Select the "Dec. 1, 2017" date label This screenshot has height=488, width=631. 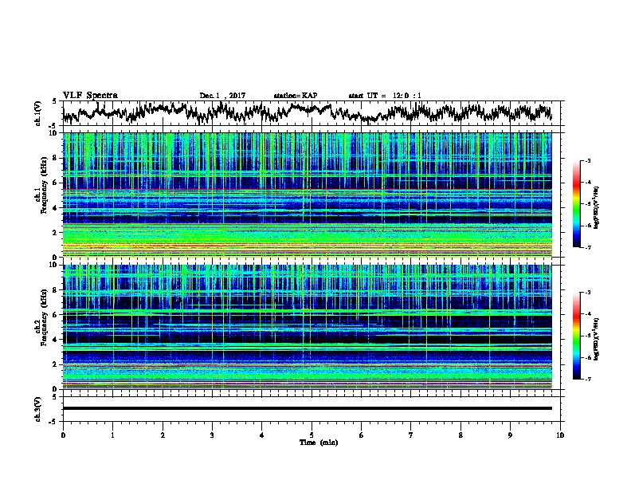point(222,96)
